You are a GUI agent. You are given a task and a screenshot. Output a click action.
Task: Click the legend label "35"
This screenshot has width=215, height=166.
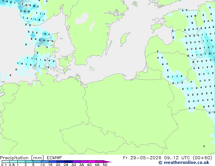pyautogui.click(x=81, y=165)
